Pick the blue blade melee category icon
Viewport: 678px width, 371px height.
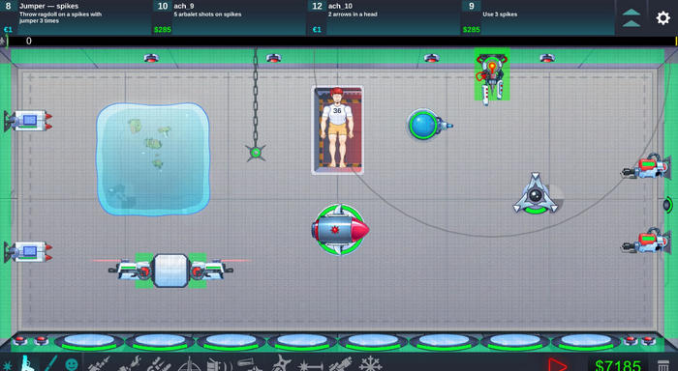[50, 363]
